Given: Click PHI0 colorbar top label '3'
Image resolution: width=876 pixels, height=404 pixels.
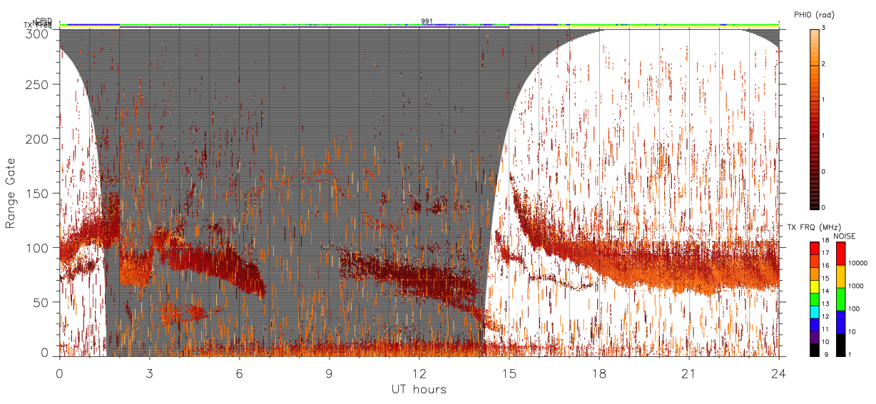Looking at the screenshot, I should point(823,28).
